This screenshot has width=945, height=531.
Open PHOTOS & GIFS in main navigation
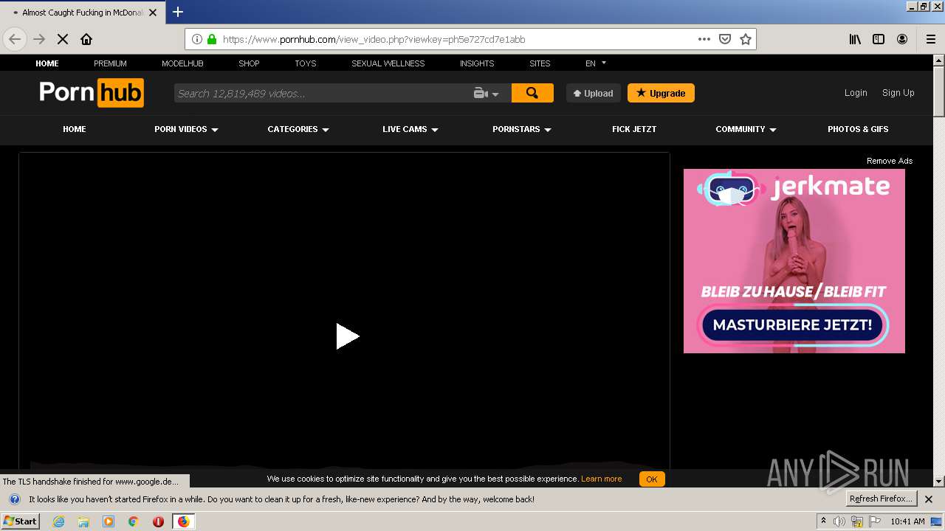[858, 129]
